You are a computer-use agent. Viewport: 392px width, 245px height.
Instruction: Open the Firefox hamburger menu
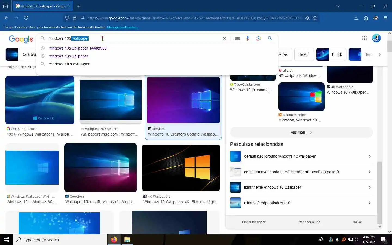[385, 18]
